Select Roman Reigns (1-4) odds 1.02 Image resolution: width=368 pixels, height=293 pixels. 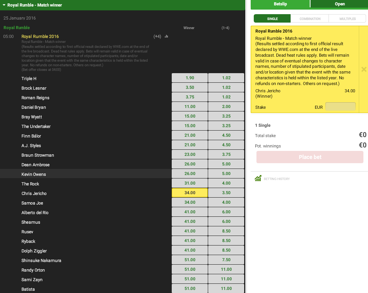coord(226,97)
